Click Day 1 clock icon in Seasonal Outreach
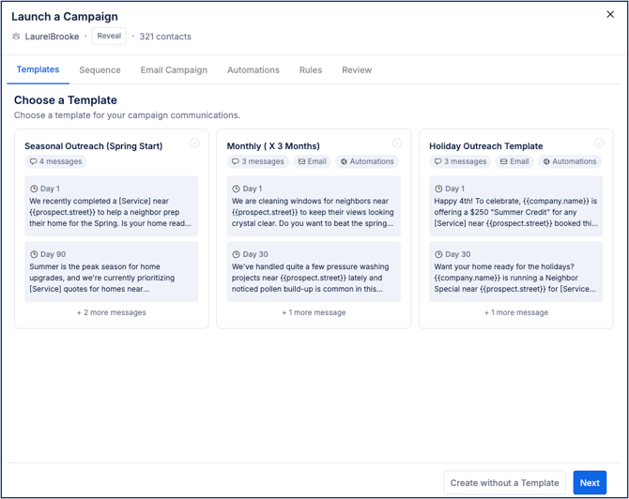 pyautogui.click(x=34, y=189)
